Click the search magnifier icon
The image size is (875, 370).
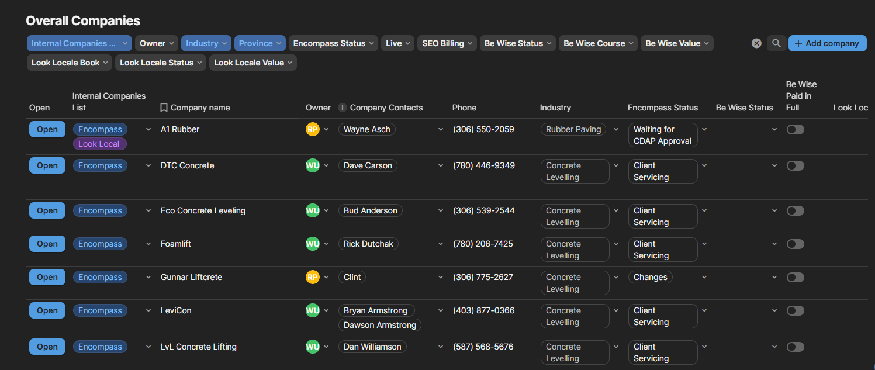pyautogui.click(x=776, y=43)
